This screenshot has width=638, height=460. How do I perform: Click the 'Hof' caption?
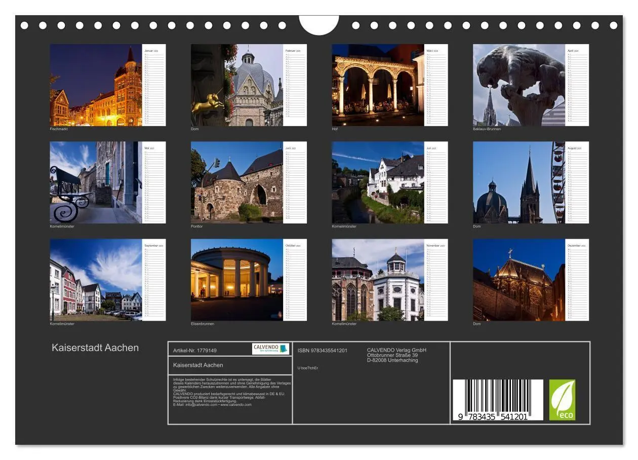(335, 129)
